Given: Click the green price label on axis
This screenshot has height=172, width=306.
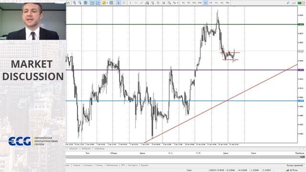Looking at the screenshot, I should (x=301, y=24).
